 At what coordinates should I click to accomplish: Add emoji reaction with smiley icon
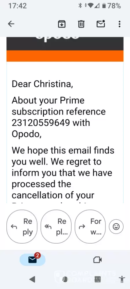tap(116, 227)
